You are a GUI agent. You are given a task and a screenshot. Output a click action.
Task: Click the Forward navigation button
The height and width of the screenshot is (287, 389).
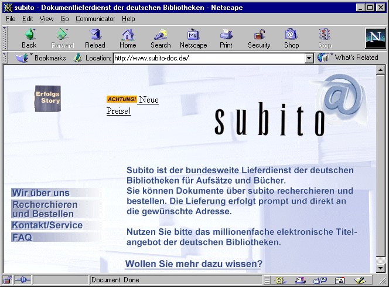pos(62,38)
